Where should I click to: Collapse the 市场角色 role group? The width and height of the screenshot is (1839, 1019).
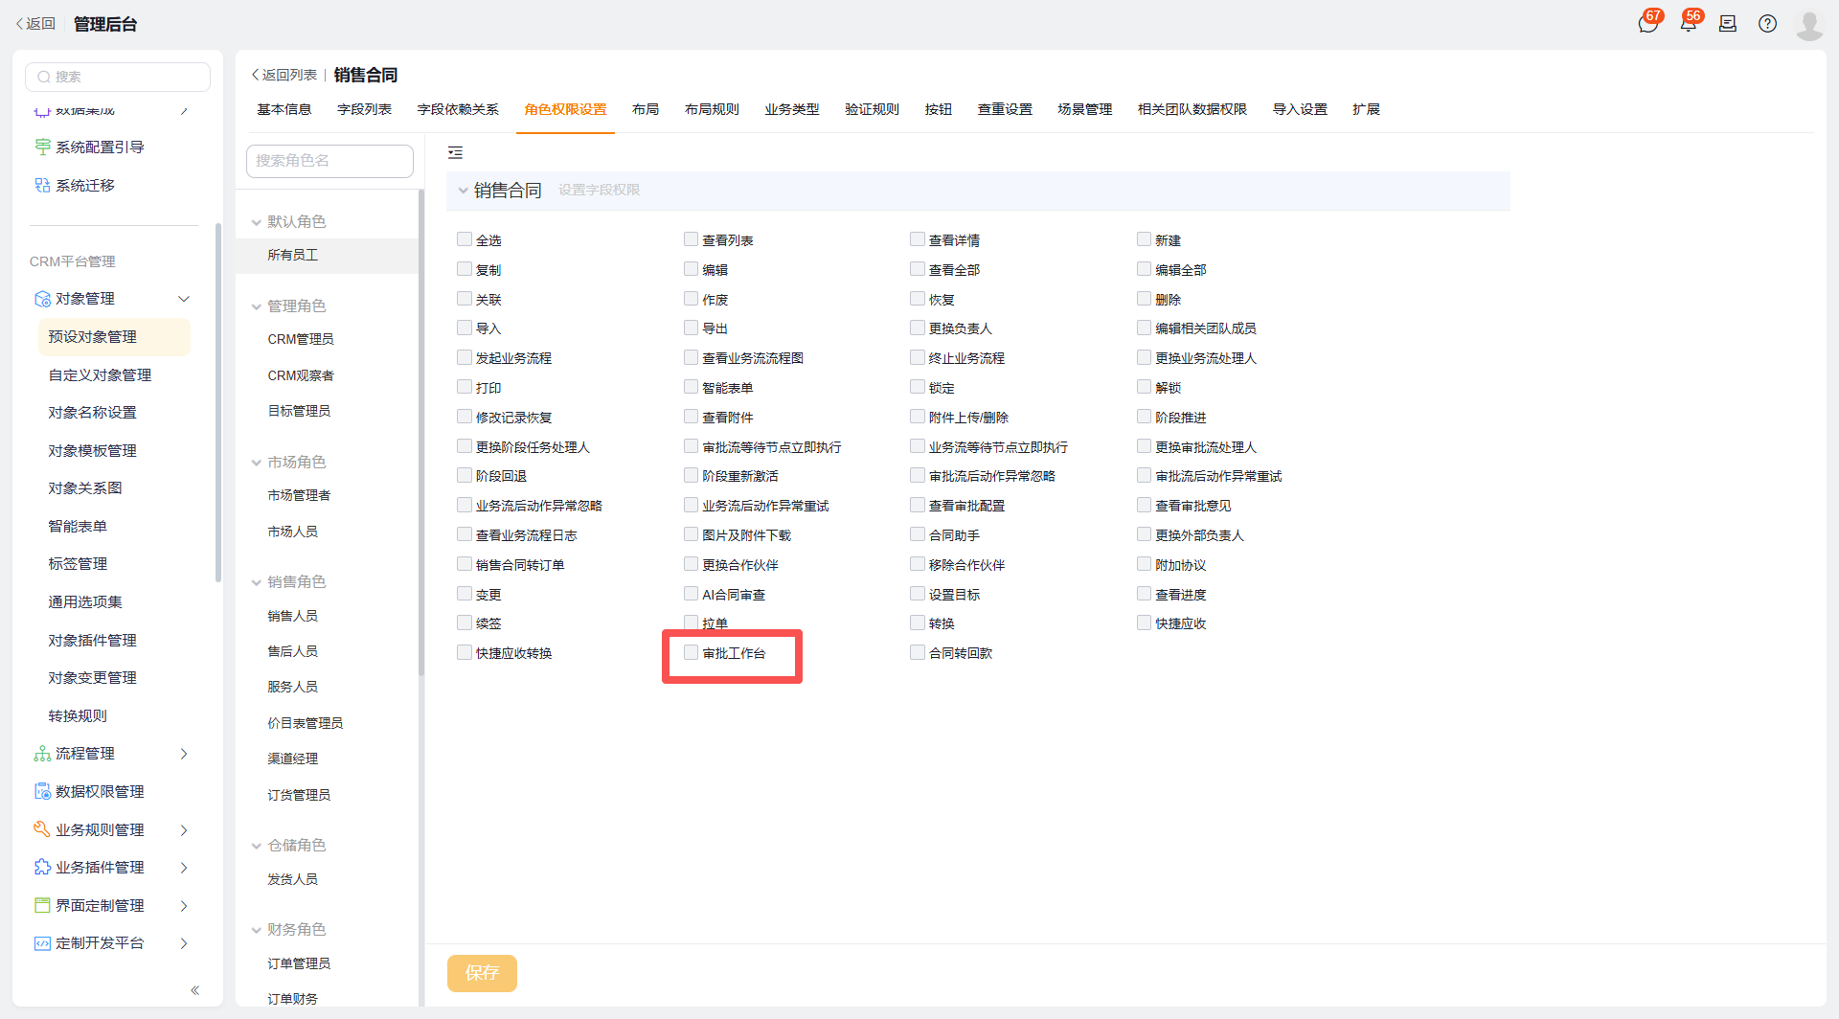[x=256, y=463]
